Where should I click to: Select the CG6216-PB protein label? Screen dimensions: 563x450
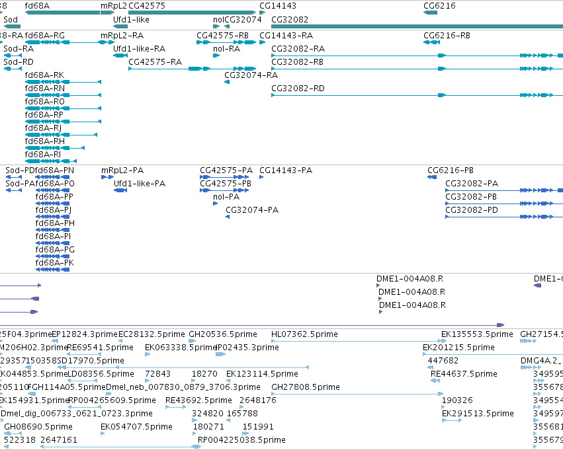(x=451, y=170)
